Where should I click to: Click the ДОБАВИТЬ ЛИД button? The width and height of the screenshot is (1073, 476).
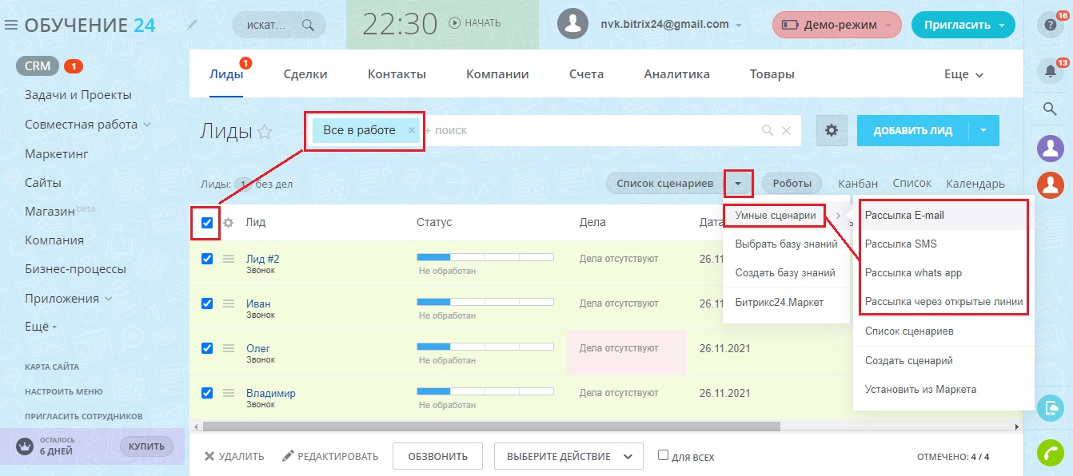click(913, 130)
